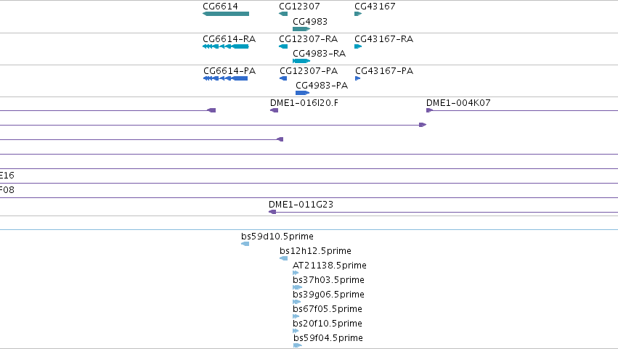Click the CG43167-RA label text
Screen dimensions: 618x349
coord(384,39)
